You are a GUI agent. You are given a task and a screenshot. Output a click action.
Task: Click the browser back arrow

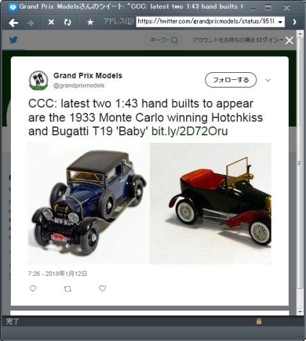[x=13, y=22]
